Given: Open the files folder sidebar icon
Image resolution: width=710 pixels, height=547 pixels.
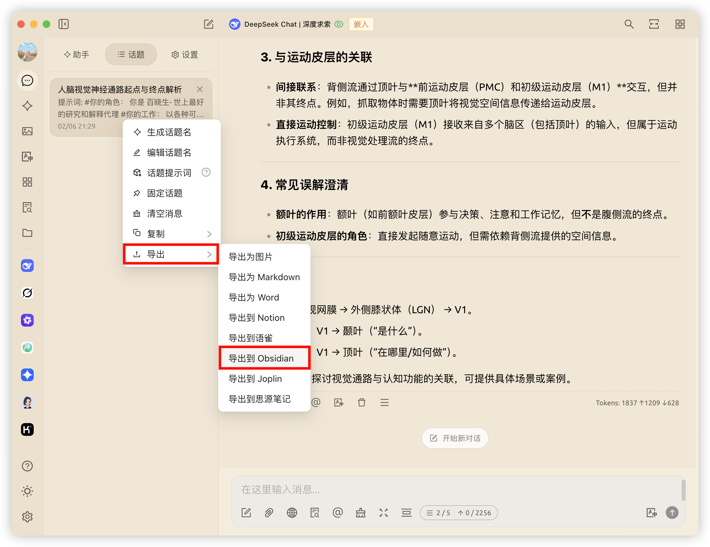Looking at the screenshot, I should [x=27, y=233].
